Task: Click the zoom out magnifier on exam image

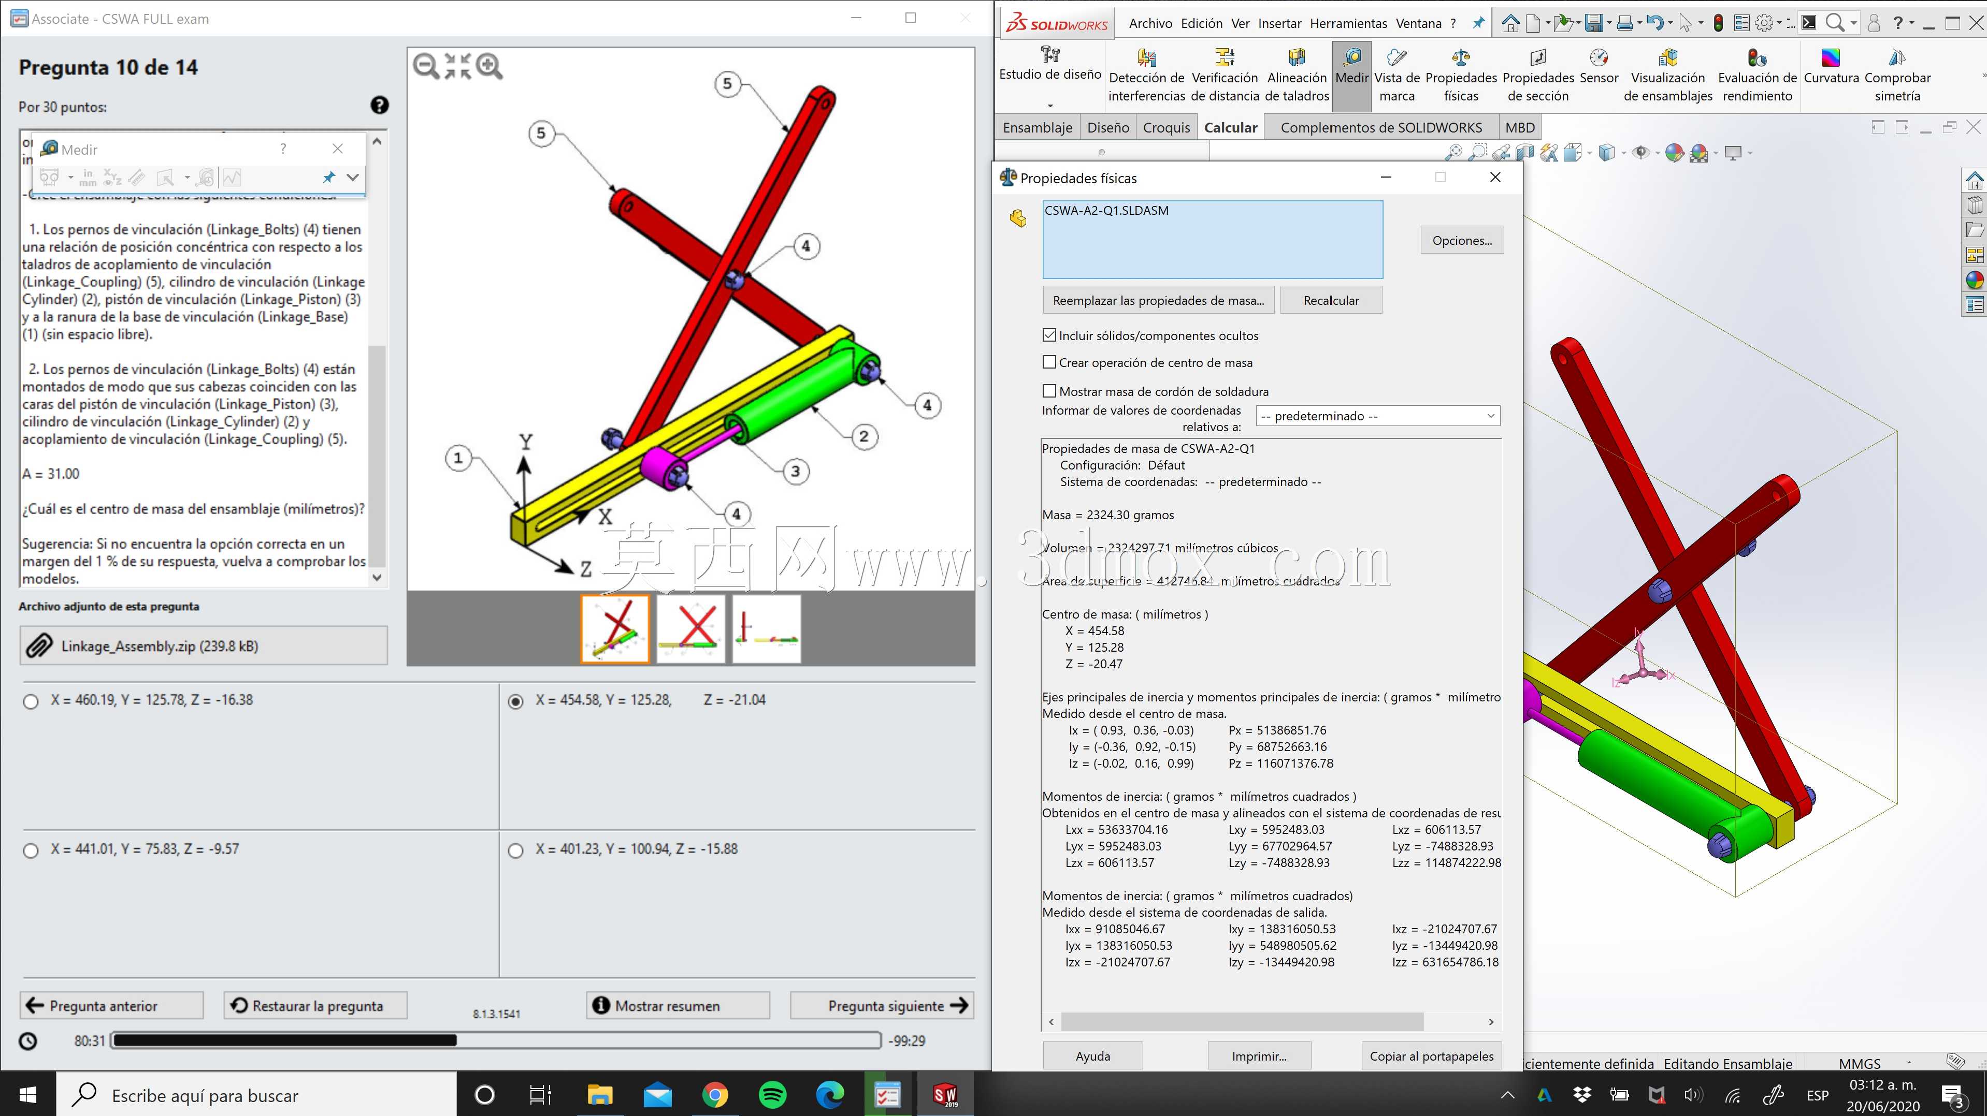Action: (x=426, y=66)
